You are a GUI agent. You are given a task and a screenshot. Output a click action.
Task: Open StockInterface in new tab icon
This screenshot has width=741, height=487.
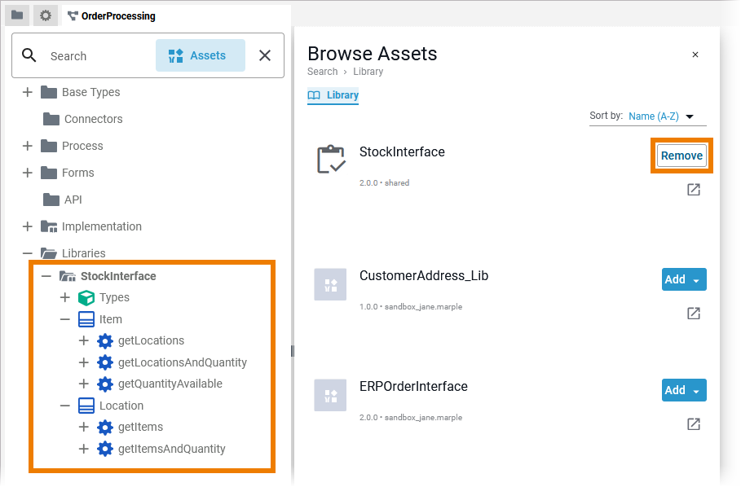(x=694, y=190)
